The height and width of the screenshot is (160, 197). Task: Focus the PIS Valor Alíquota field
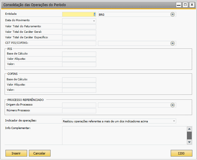coord(79,59)
